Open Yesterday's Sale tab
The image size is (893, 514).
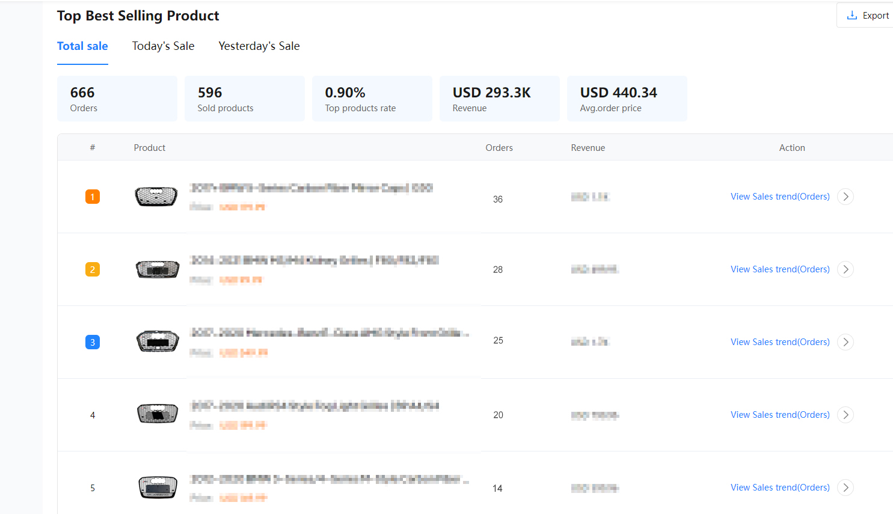[x=259, y=46]
